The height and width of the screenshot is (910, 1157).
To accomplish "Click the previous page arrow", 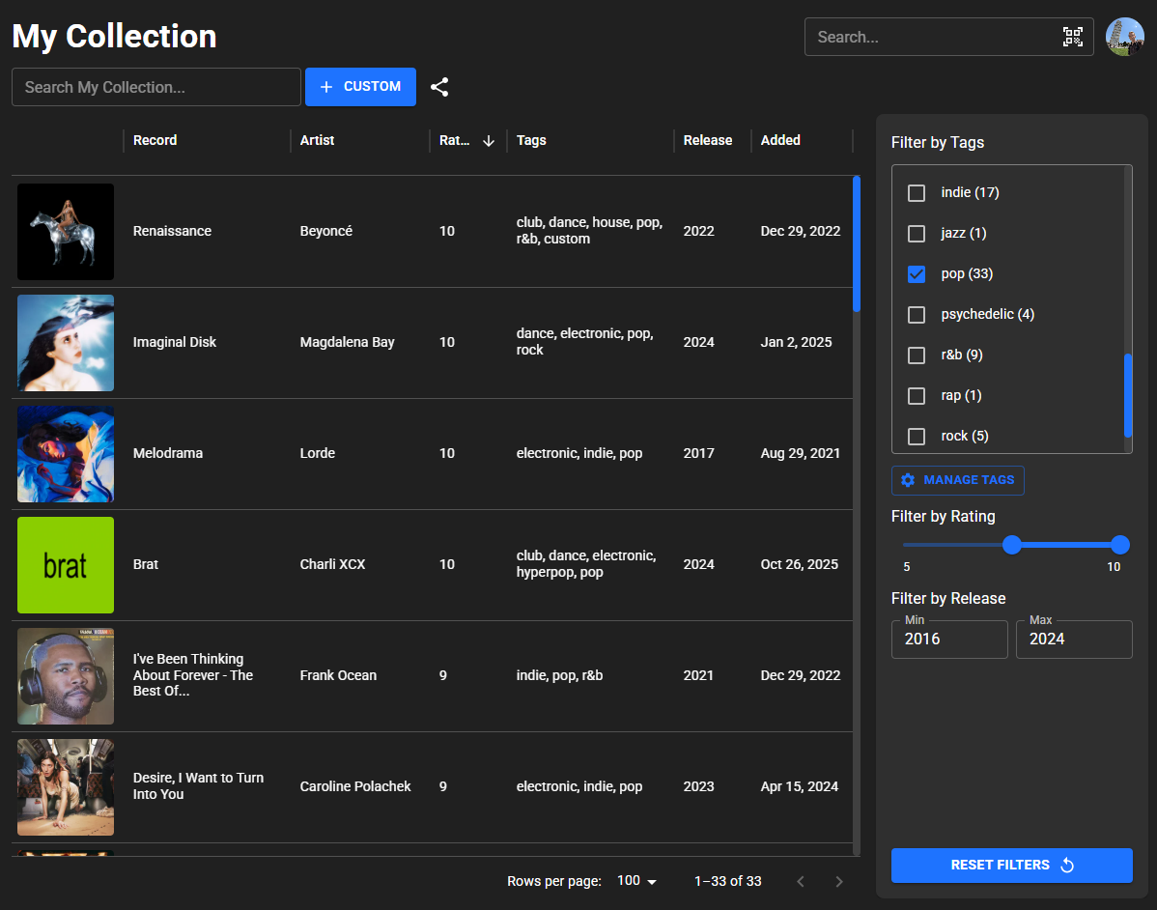I will [800, 881].
